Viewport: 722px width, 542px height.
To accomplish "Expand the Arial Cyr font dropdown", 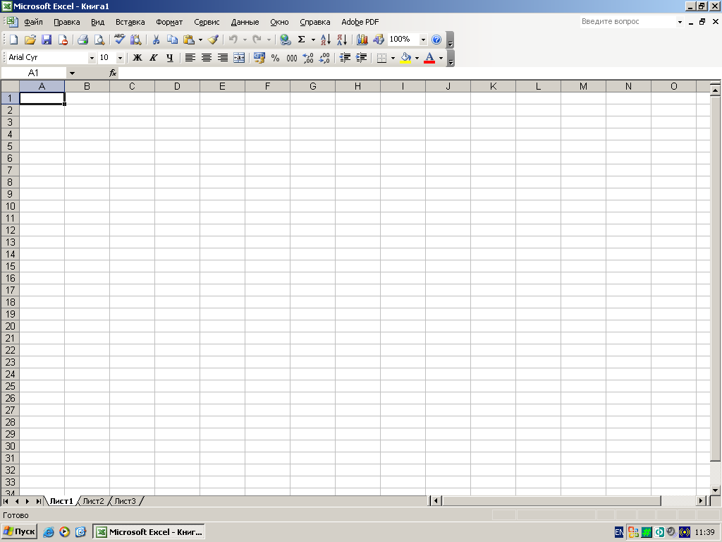I will (92, 58).
